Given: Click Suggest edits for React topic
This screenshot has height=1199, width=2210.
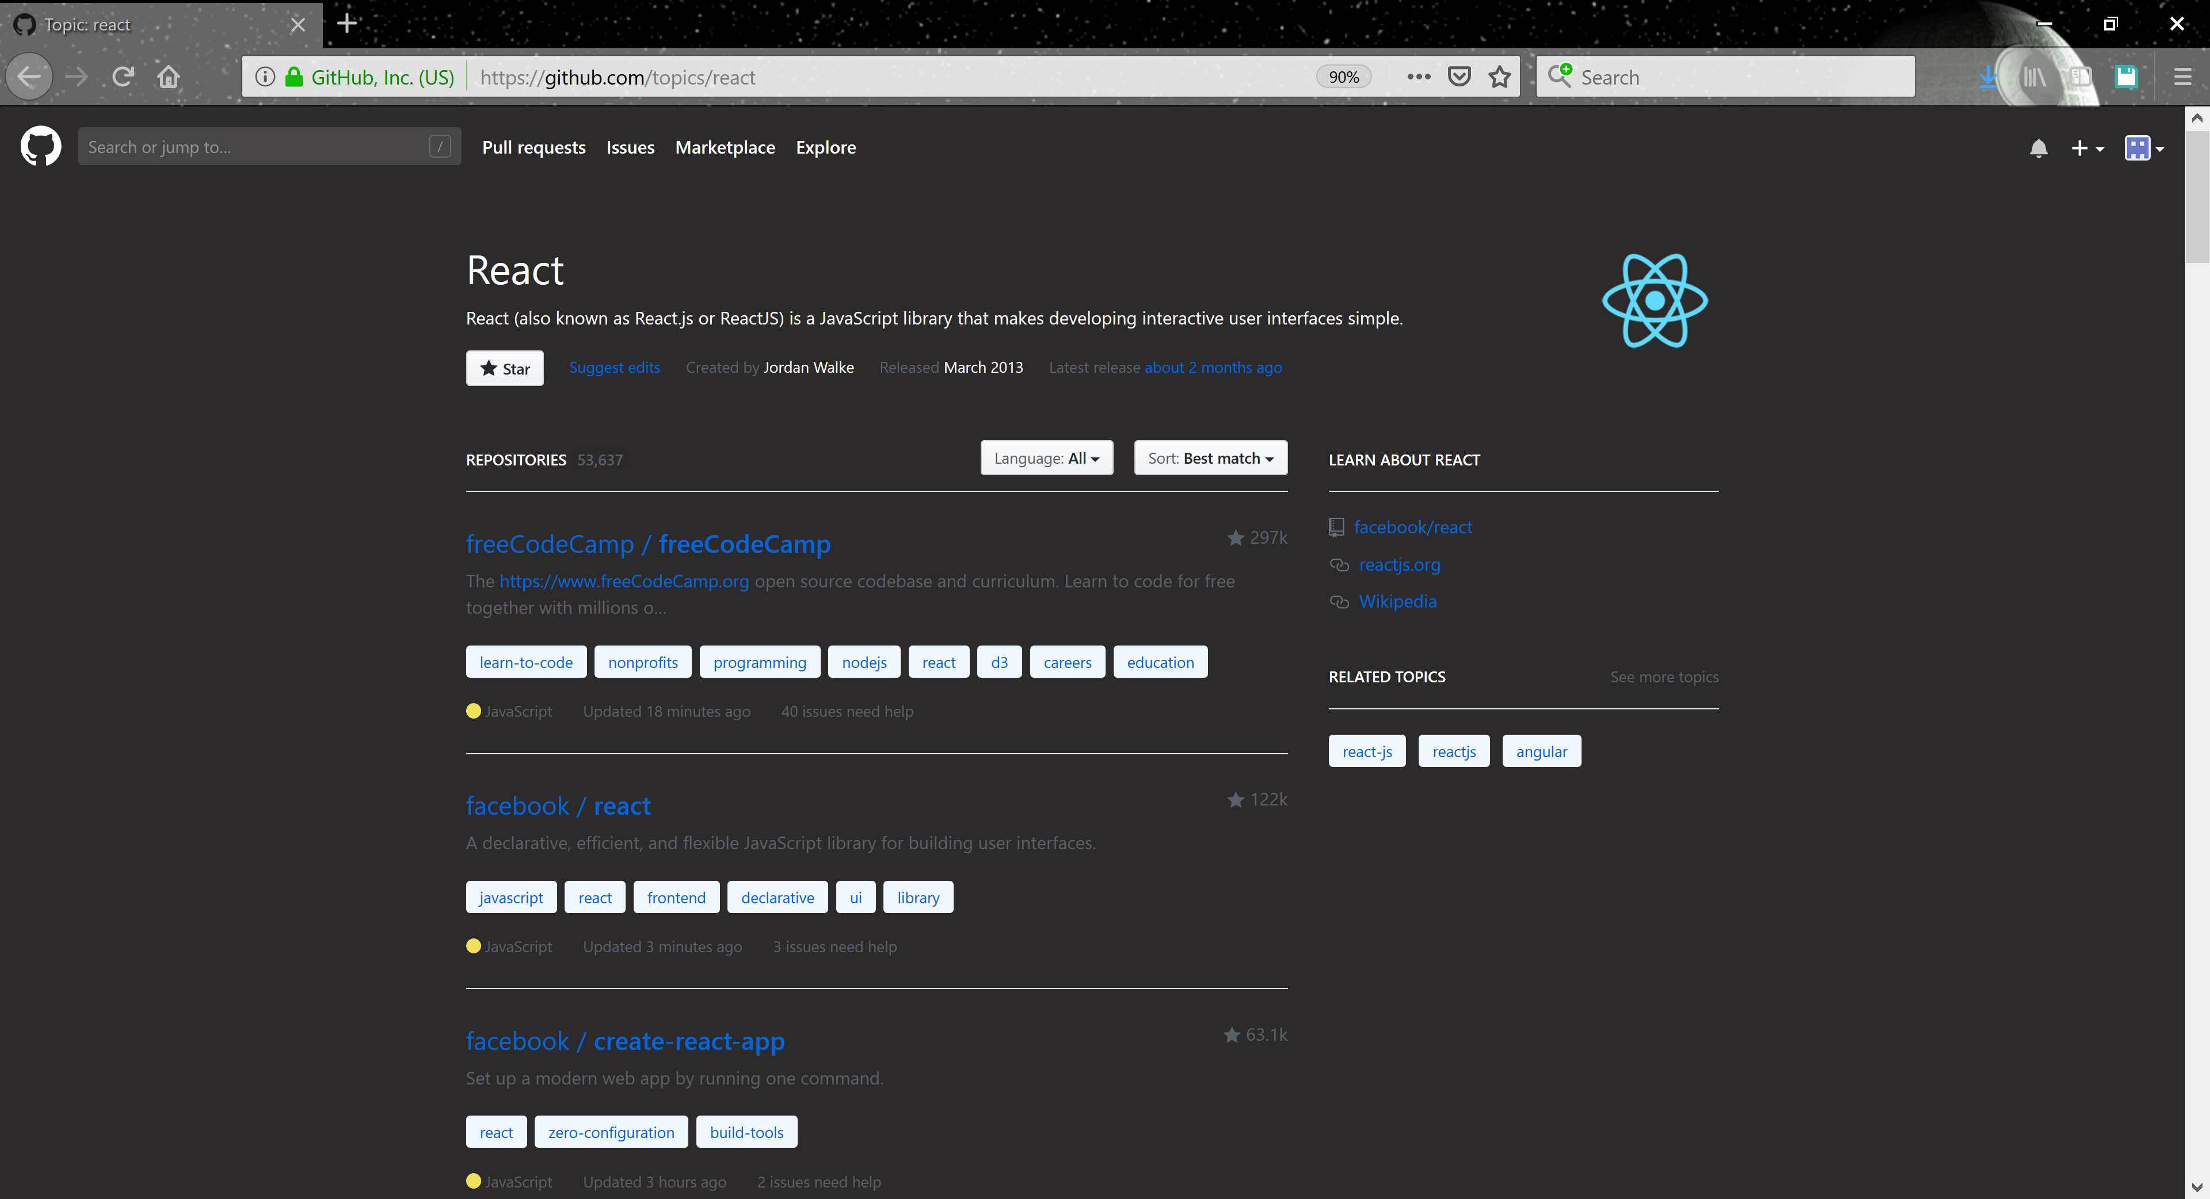Looking at the screenshot, I should (x=614, y=367).
